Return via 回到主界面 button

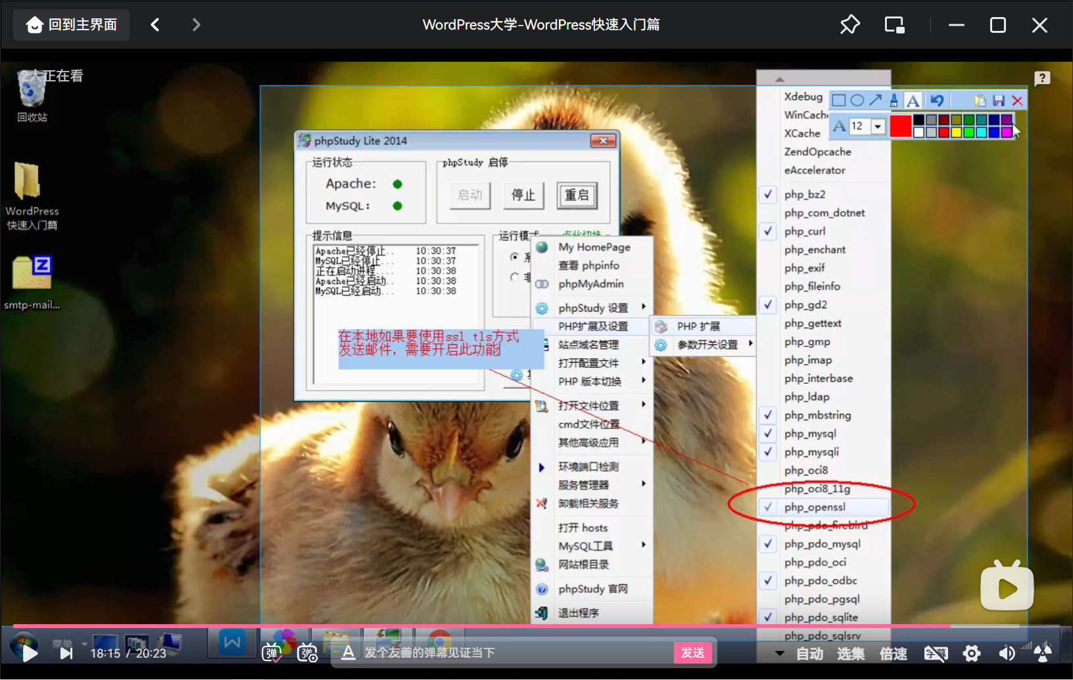(72, 25)
